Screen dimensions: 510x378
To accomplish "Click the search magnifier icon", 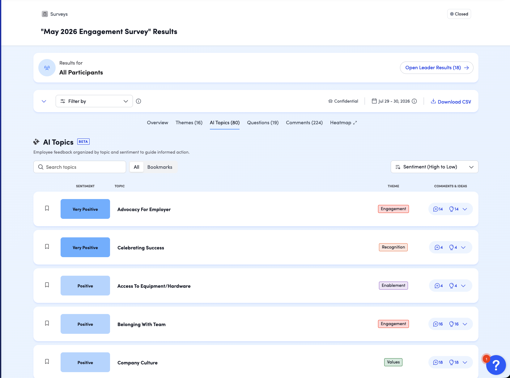I will (x=41, y=167).
